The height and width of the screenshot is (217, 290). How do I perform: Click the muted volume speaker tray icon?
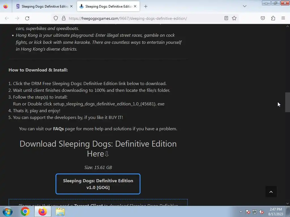(261, 212)
